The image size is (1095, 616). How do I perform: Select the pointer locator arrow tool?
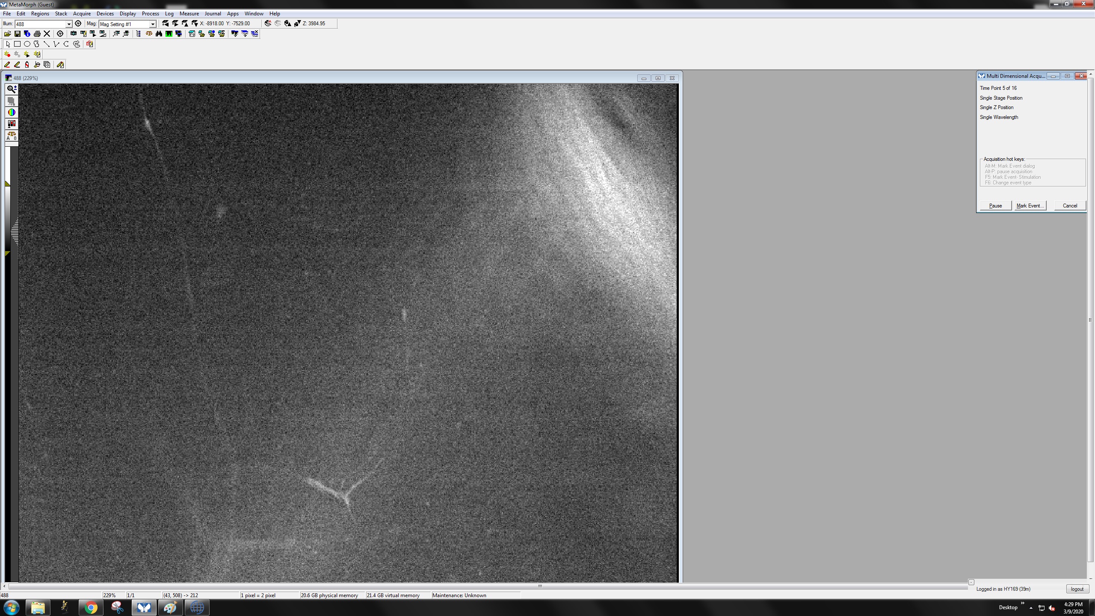tap(8, 44)
